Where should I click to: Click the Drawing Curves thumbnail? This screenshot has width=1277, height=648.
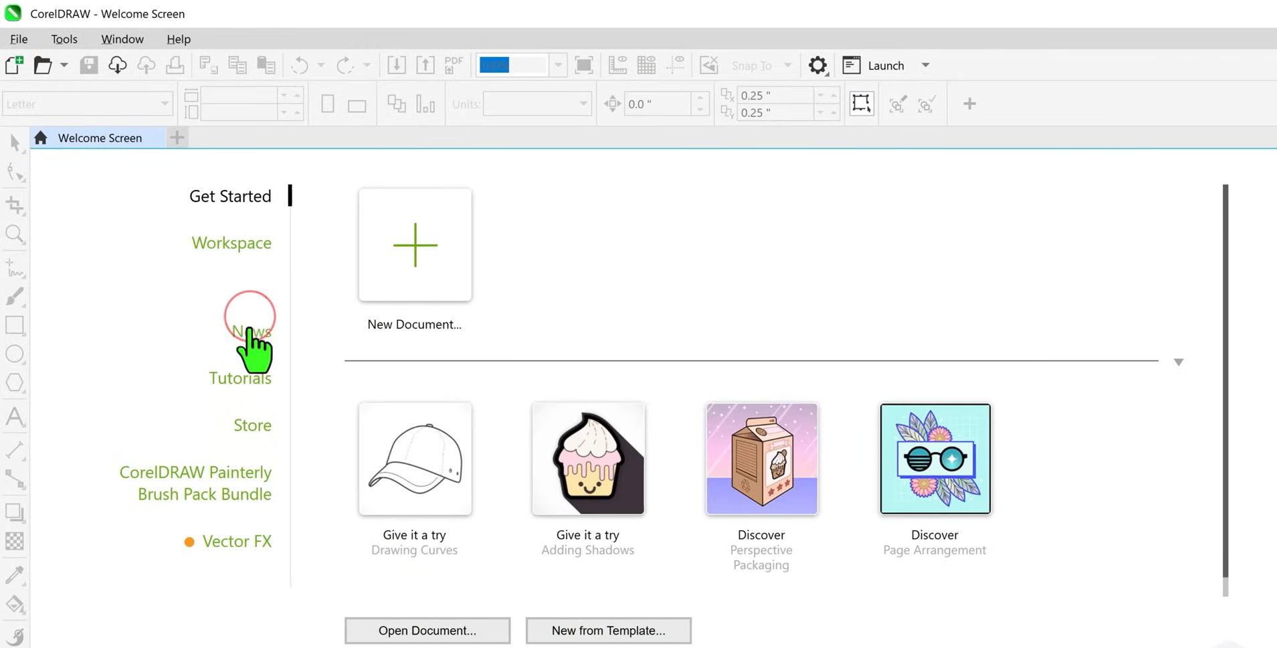coord(415,459)
